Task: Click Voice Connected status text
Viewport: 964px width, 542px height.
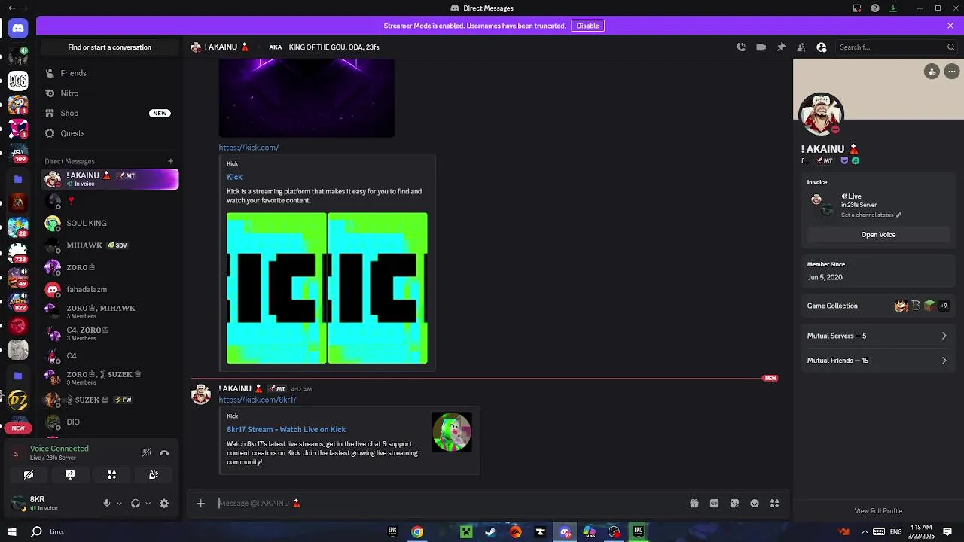Action: point(59,449)
